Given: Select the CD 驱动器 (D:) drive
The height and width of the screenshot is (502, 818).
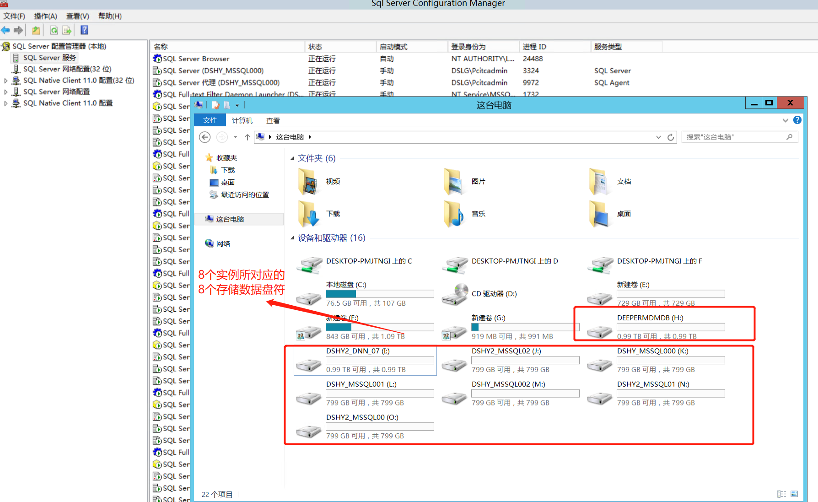Looking at the screenshot, I should click(x=479, y=294).
